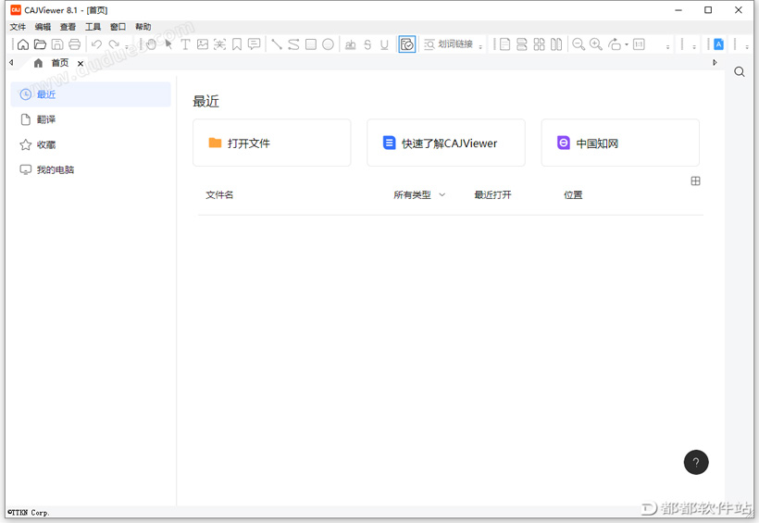Click the 位置 column header
Viewport: 759px width, 523px height.
(x=573, y=195)
